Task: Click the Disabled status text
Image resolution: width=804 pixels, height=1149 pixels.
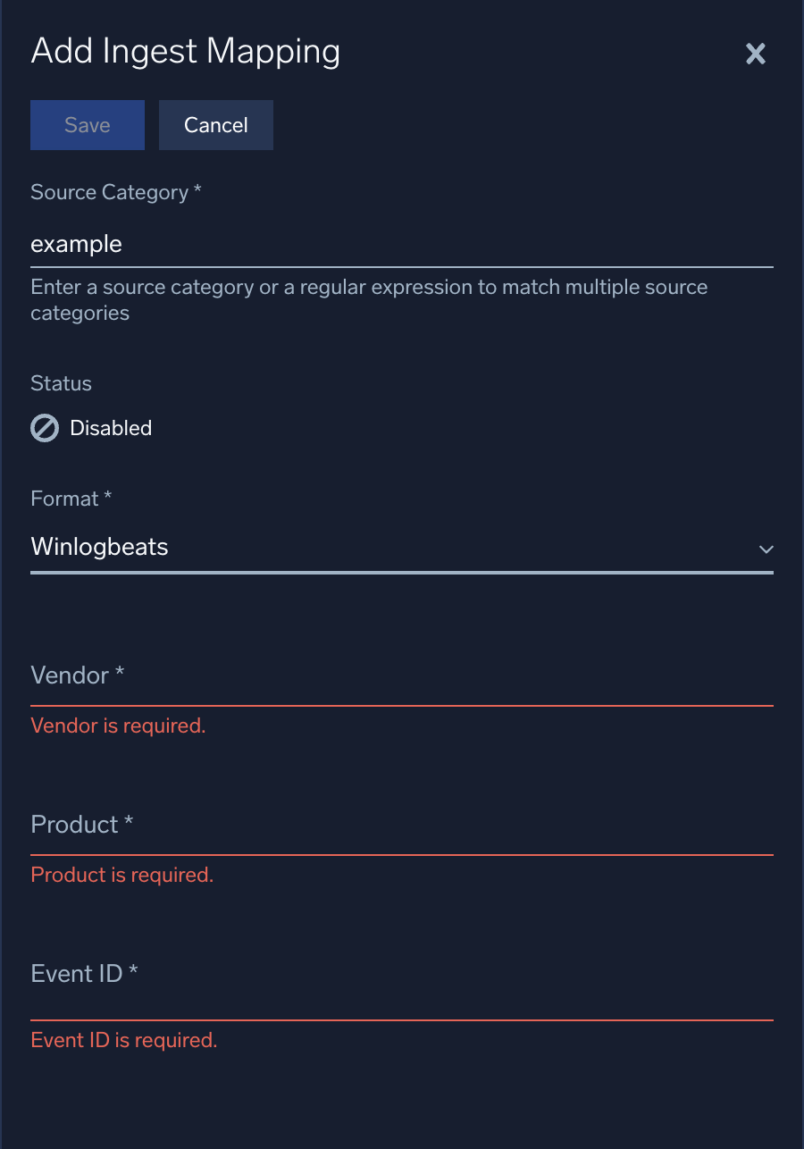Action: click(x=111, y=428)
